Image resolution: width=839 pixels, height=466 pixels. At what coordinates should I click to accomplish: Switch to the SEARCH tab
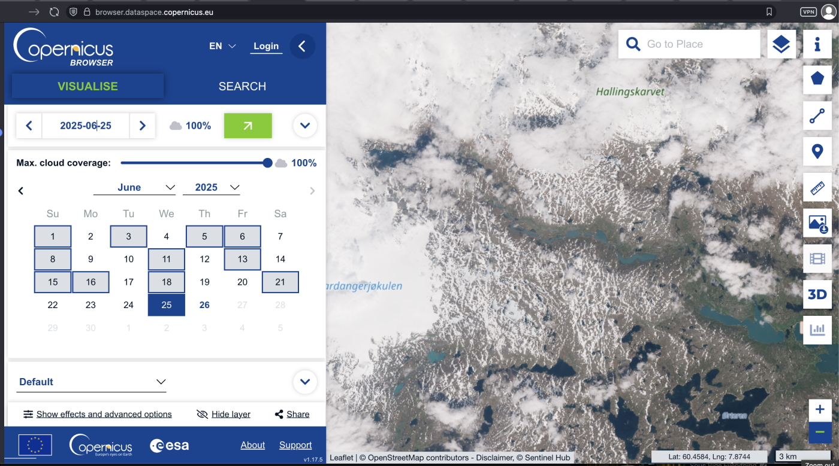(242, 86)
